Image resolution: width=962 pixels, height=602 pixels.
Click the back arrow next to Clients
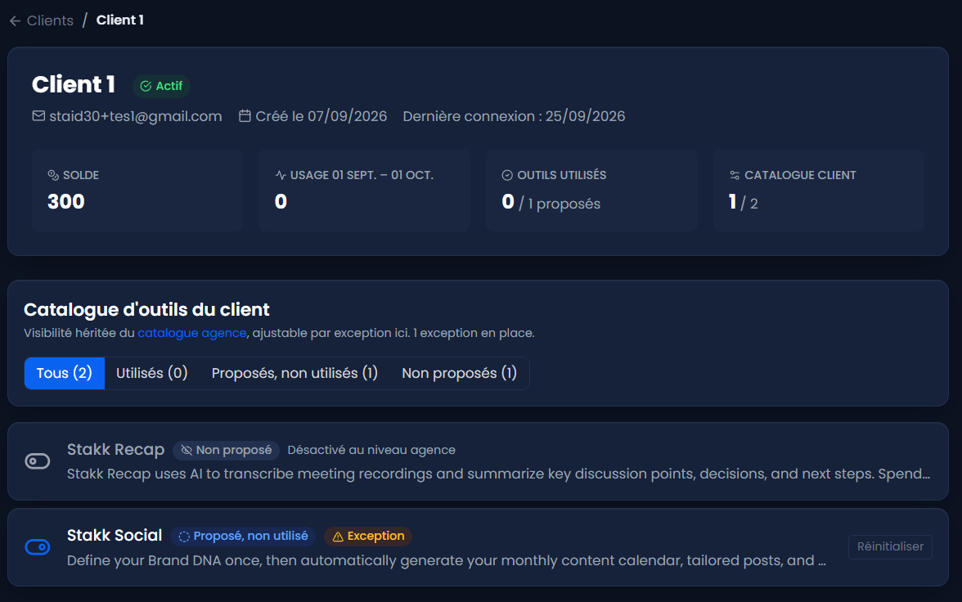coord(16,21)
